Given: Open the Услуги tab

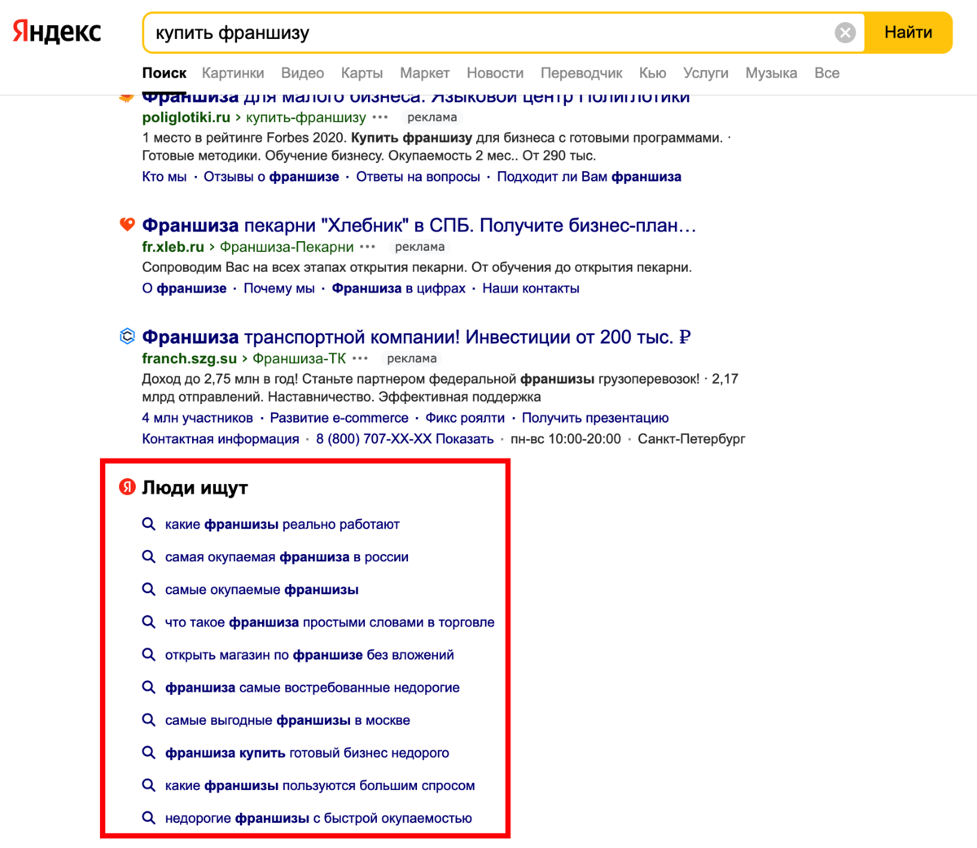Looking at the screenshot, I should [x=706, y=73].
